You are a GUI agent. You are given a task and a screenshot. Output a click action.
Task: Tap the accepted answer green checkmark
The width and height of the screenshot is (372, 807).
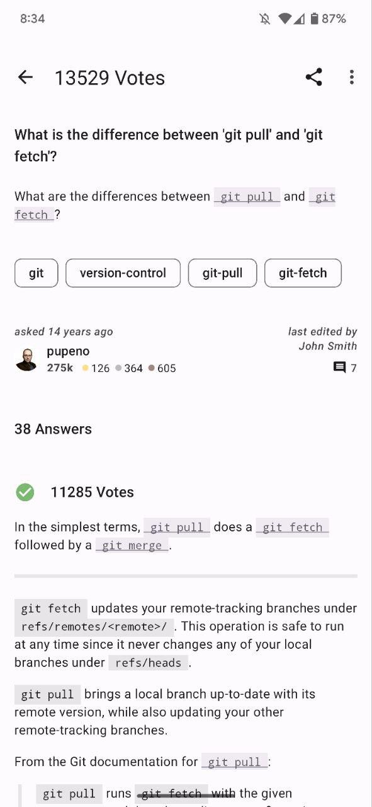coord(25,492)
